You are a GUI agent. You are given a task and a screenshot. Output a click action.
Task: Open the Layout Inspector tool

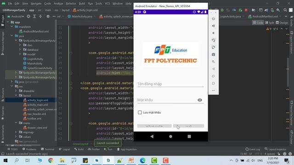click(276, 149)
